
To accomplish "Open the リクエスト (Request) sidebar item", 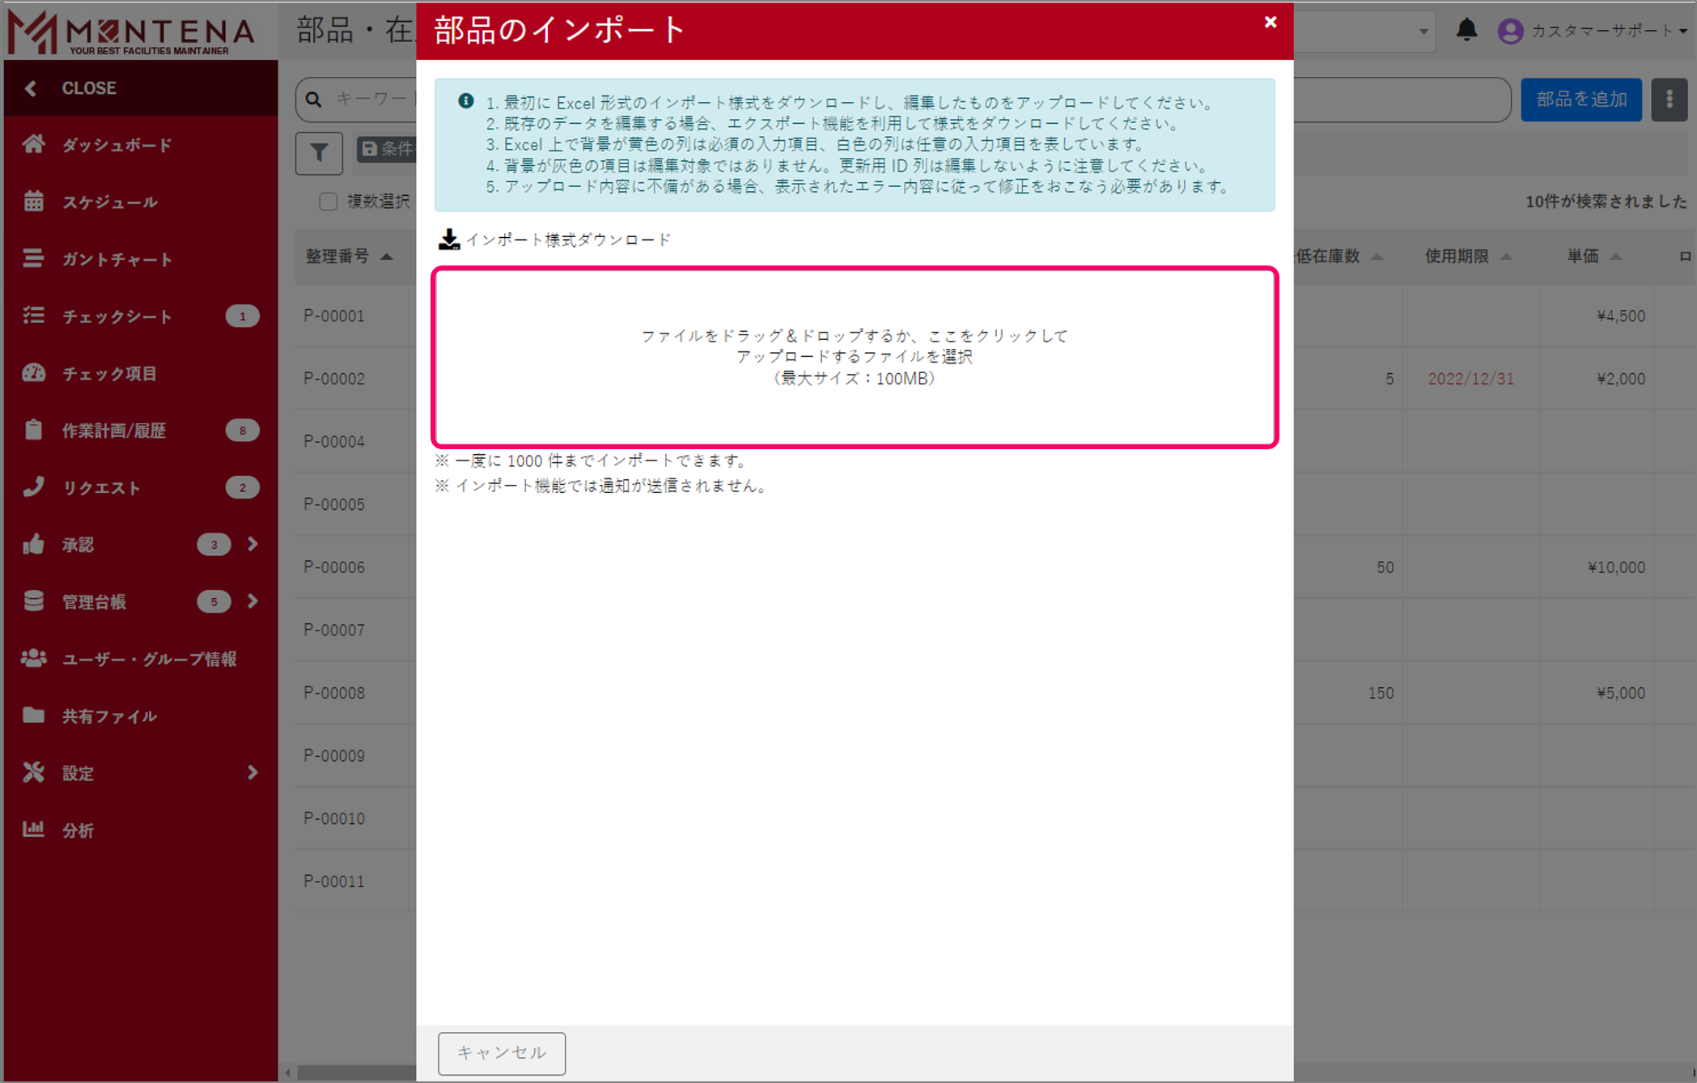I will point(101,487).
